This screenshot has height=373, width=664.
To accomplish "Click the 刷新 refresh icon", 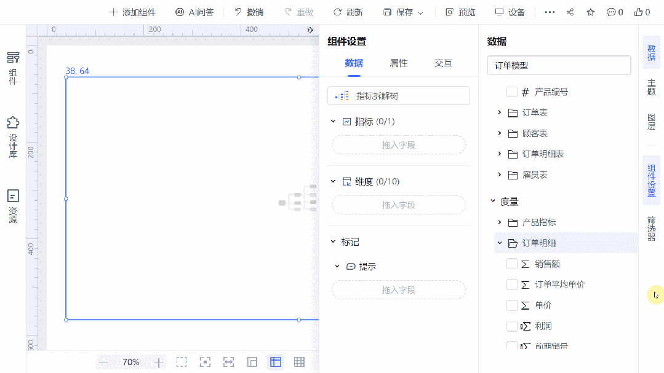I will (337, 12).
